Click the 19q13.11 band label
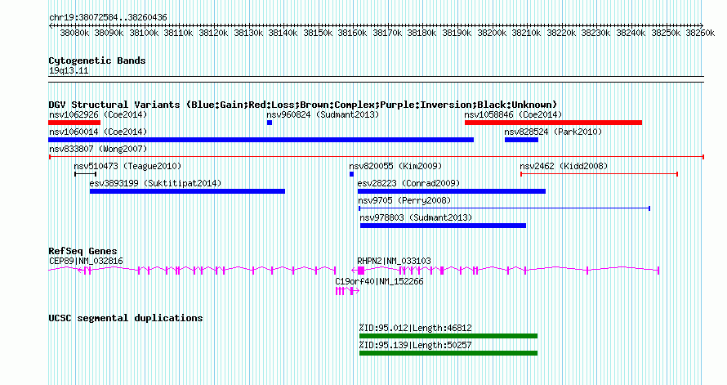Viewport: 727px width, 385px height. 69,71
